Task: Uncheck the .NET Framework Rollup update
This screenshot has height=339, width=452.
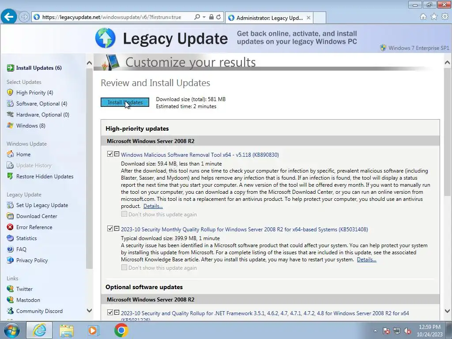Action: pos(110,313)
